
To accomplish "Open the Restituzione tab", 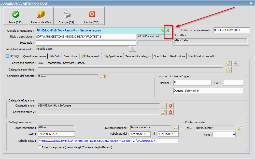I will point(178,56).
